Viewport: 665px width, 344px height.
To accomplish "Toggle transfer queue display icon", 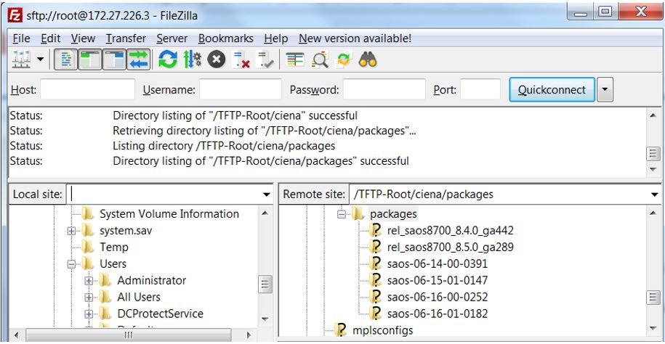I will (138, 61).
